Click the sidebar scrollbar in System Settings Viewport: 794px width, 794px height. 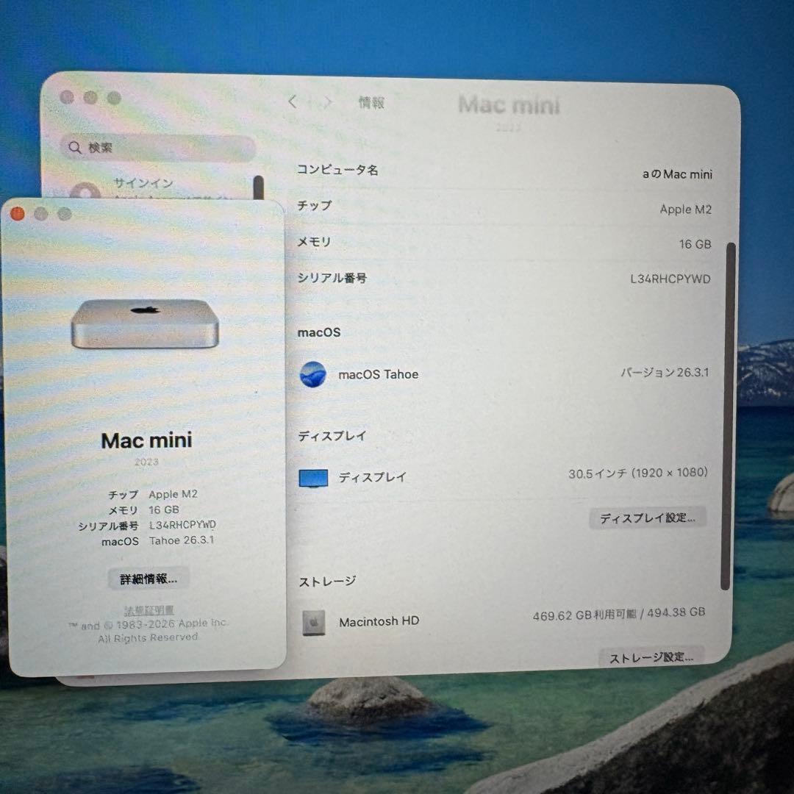click(x=259, y=188)
